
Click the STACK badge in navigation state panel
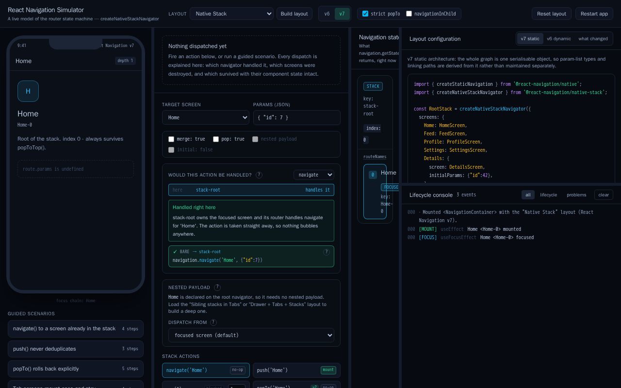(373, 86)
